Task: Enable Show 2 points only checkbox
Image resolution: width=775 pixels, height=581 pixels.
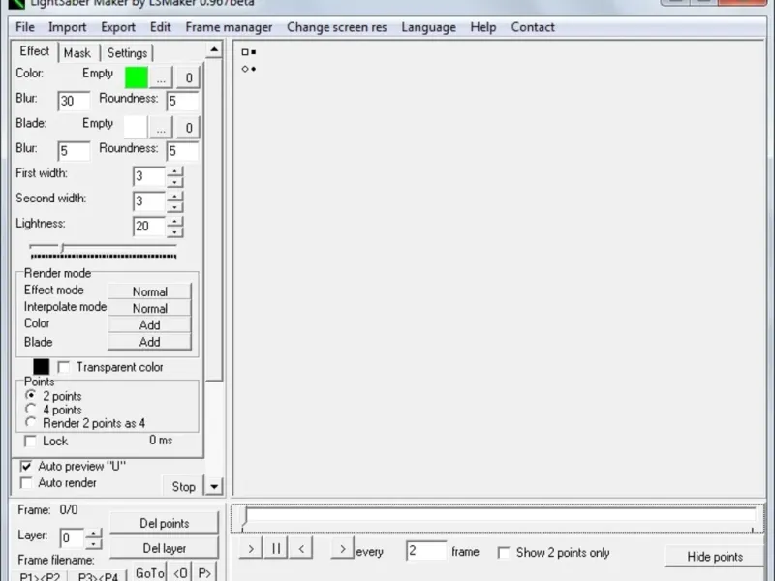Action: point(504,552)
